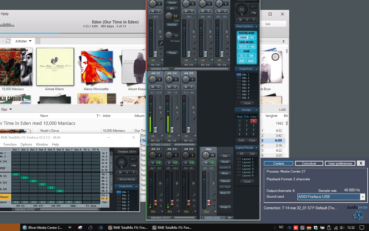The height and width of the screenshot is (231, 369).
Task: Toggle the 48V phantom power button
Action: click(172, 8)
